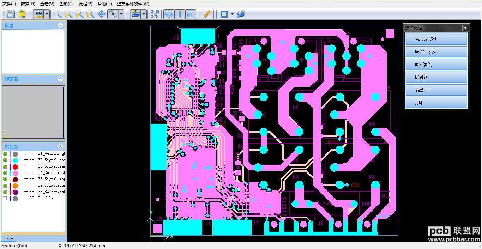
Task: Select the Base tab at bottom
Action: [x=8, y=238]
